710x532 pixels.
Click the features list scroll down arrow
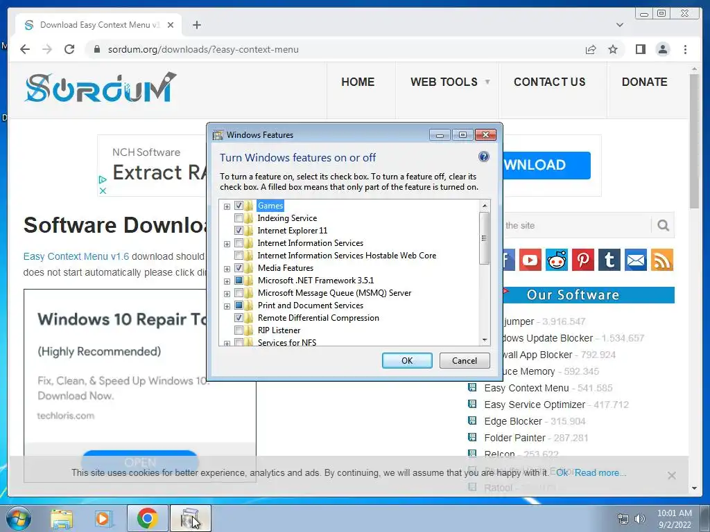485,339
